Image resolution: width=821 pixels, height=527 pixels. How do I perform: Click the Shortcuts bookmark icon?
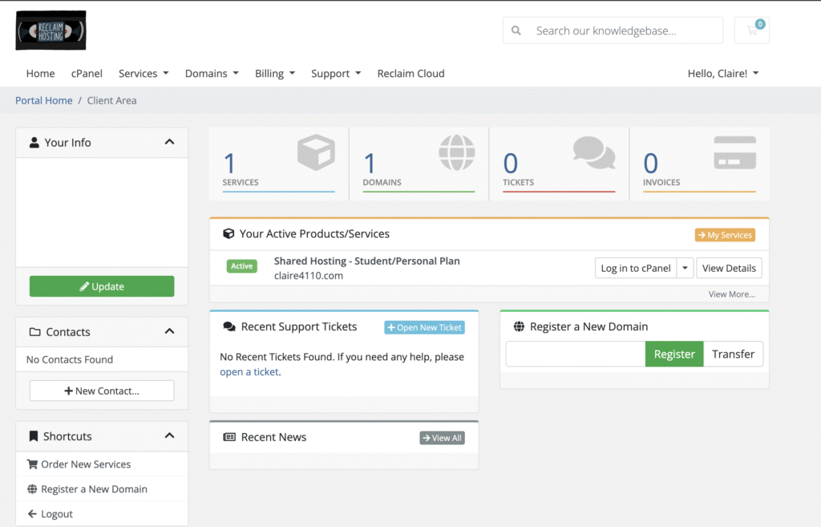34,436
